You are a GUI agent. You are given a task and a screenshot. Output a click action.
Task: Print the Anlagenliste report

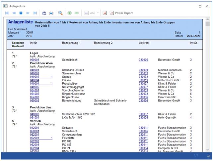tap(51, 13)
